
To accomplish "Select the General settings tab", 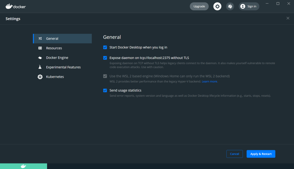I will tap(62, 38).
